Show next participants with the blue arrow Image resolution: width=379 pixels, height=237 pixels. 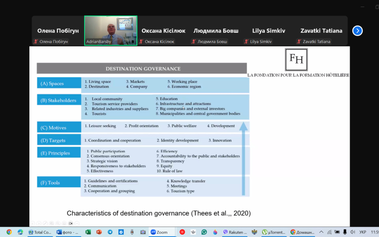point(357,31)
